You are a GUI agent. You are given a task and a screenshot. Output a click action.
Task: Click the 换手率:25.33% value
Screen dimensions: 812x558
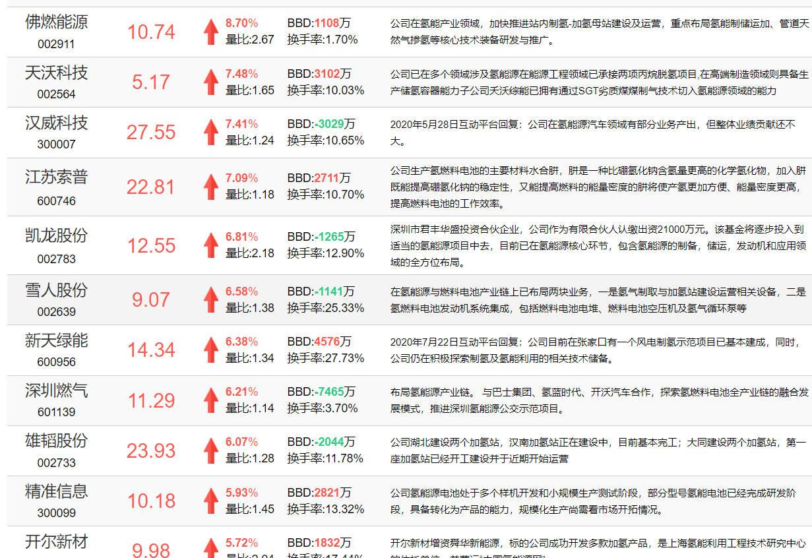(x=326, y=308)
